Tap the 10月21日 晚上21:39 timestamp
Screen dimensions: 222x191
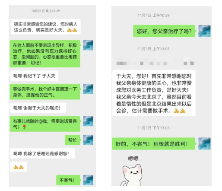coord(45,11)
